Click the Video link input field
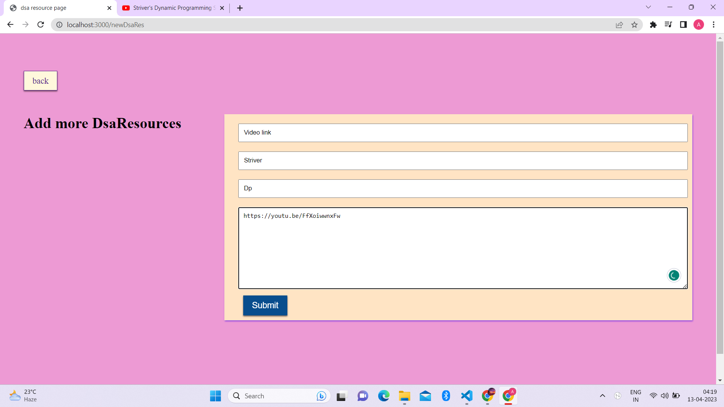Viewport: 724px width, 407px height. click(x=463, y=133)
